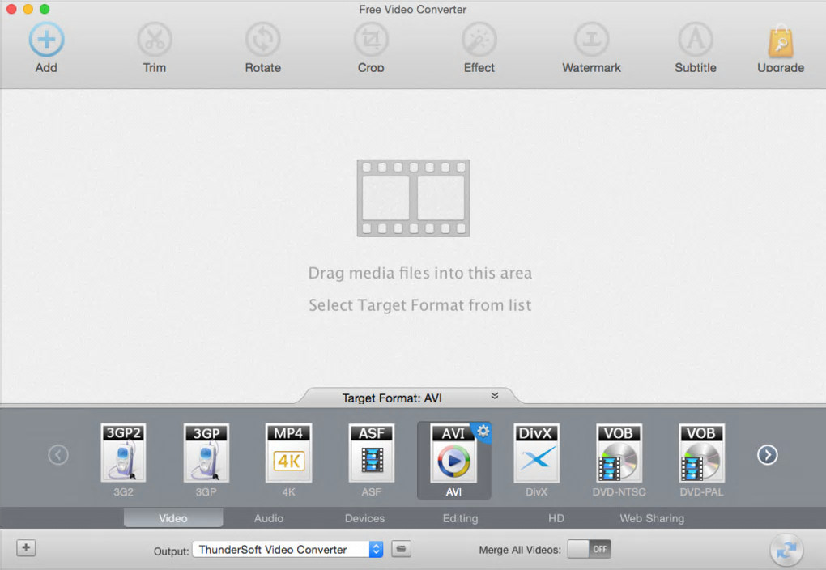The image size is (826, 570).
Task: Switch to the Editing tab
Action: point(461,518)
